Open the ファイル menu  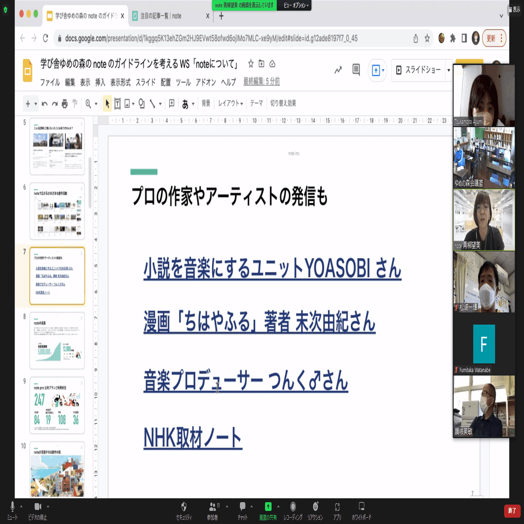(50, 82)
